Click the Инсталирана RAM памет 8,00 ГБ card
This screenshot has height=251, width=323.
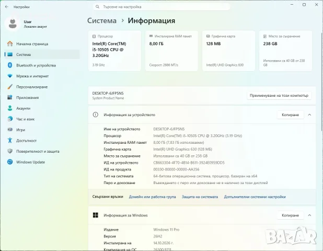click(x=171, y=51)
